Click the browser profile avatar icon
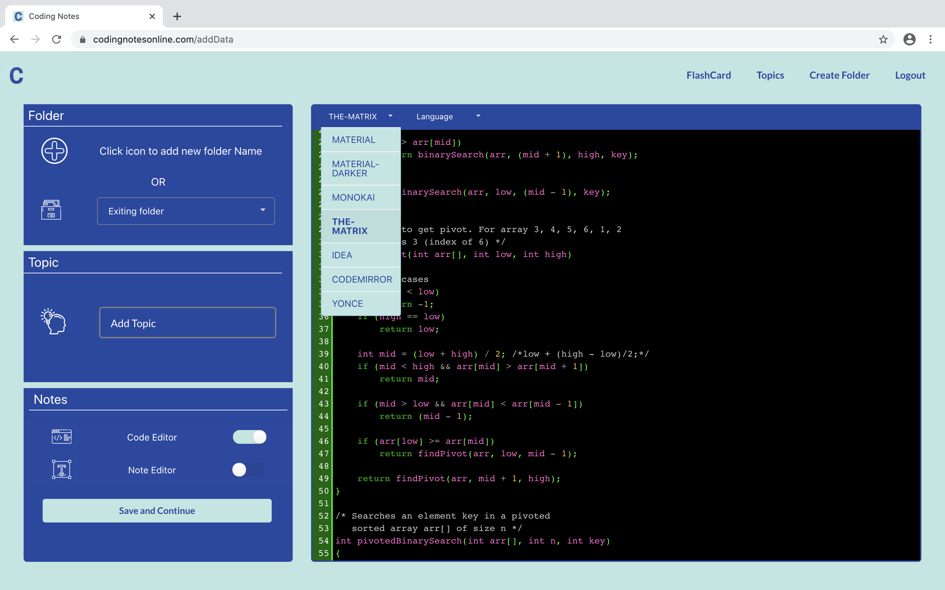 click(x=910, y=39)
